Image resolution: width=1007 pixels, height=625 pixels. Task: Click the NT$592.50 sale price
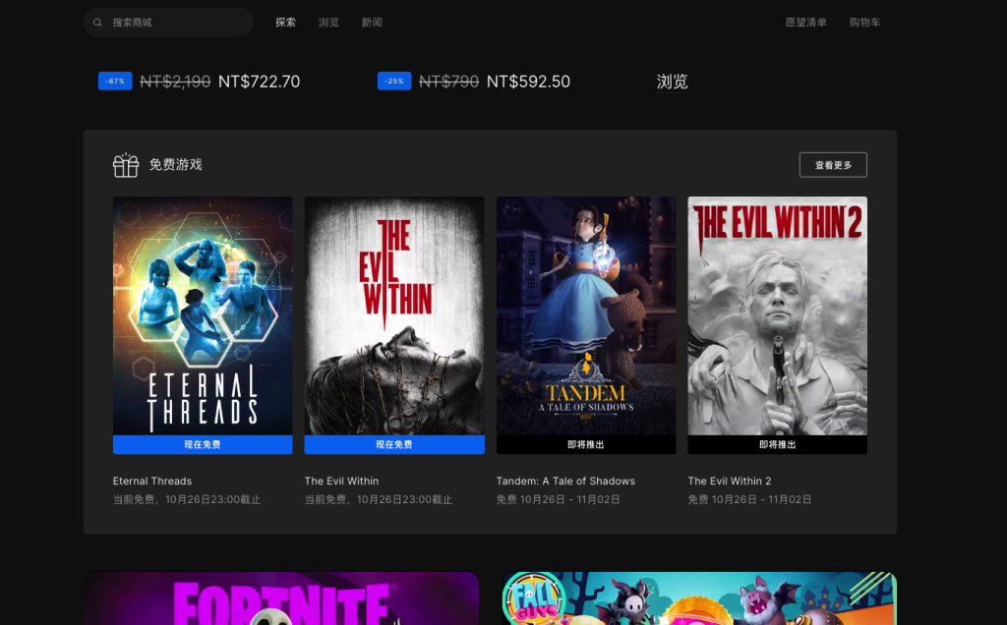528,82
